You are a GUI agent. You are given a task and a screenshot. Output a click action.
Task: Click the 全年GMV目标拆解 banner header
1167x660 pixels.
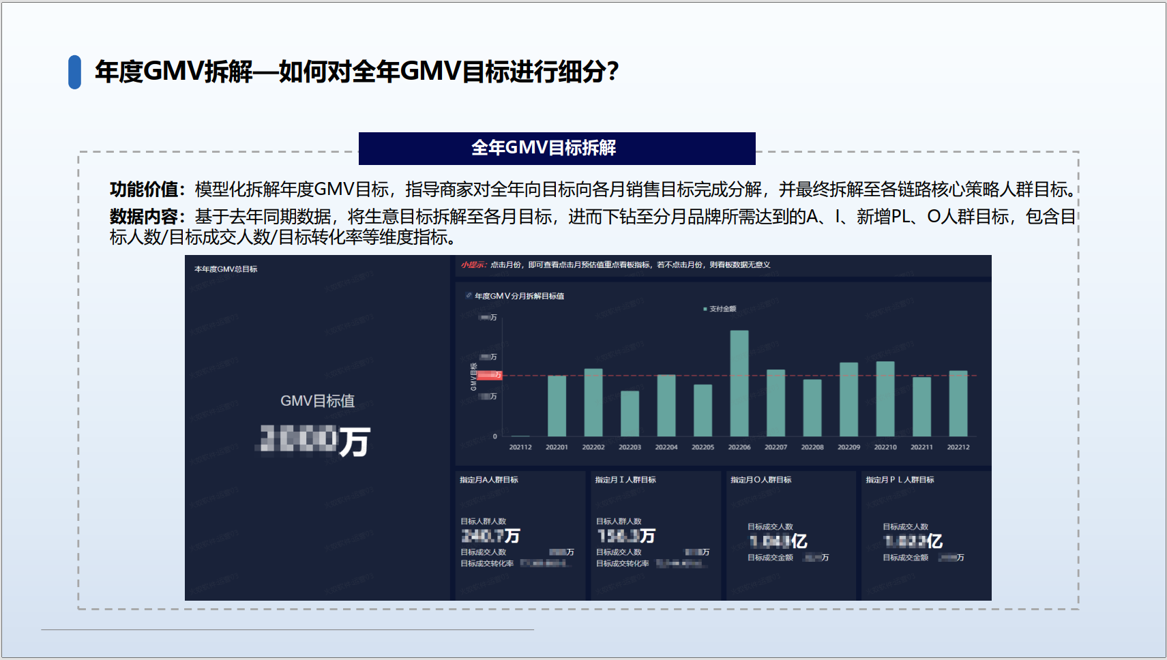[557, 148]
